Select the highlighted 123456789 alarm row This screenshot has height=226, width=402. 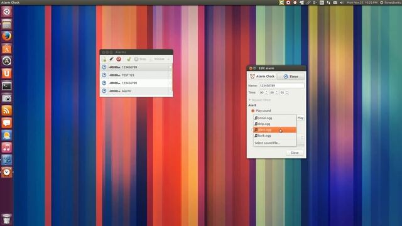pyautogui.click(x=136, y=67)
